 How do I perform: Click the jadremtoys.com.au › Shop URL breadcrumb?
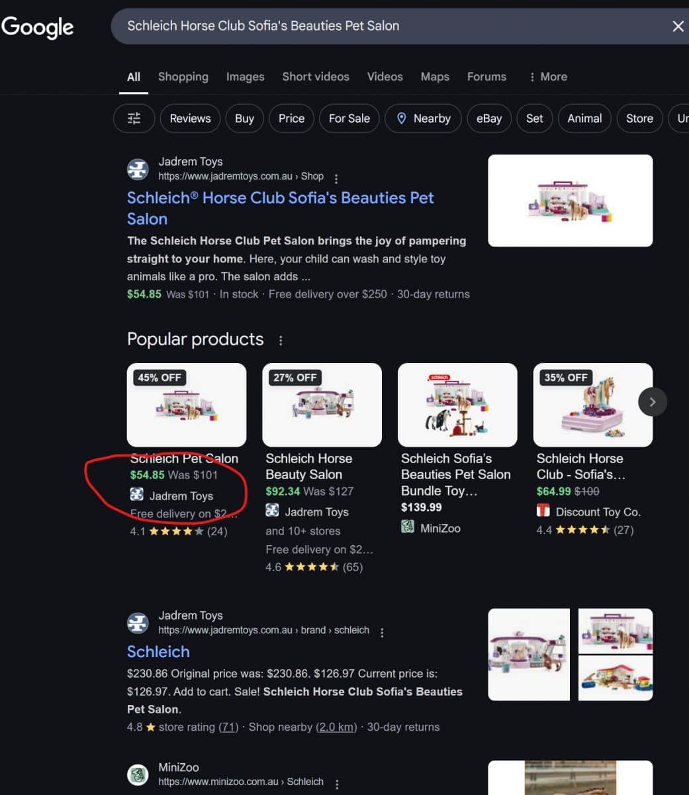(241, 176)
